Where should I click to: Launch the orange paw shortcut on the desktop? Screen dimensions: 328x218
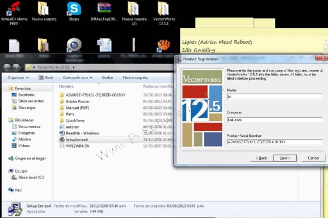pyautogui.click(x=163, y=45)
